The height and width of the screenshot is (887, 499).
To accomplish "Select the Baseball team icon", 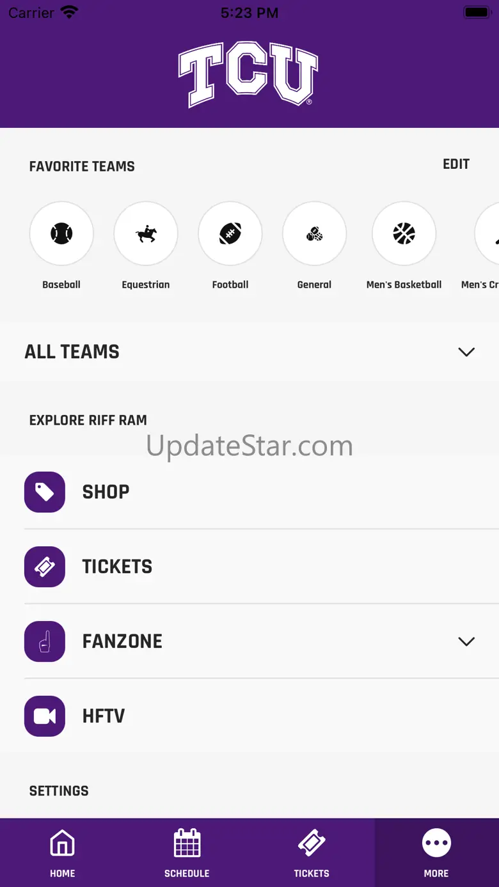I will point(61,234).
